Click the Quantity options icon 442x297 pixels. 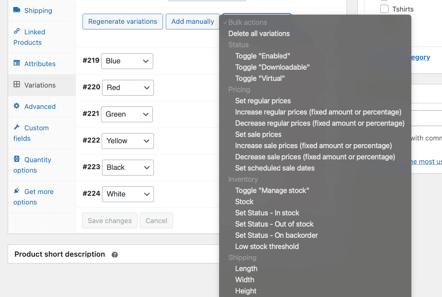pos(16,159)
